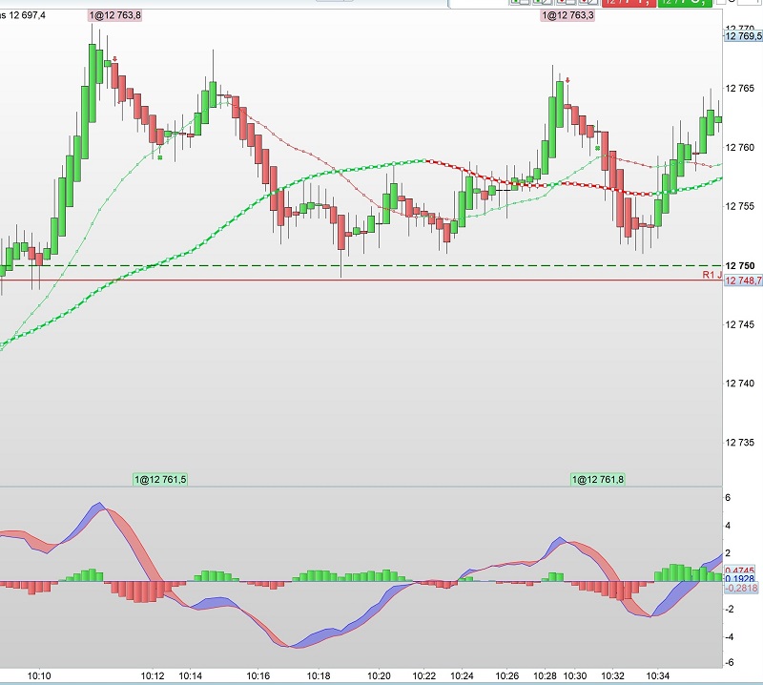This screenshot has height=685, width=763.
Task: Select the buy order label 1@12 761,8
Action: [598, 480]
